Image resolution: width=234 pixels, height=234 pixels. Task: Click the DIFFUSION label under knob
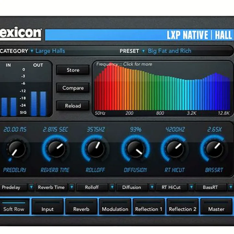135,170
